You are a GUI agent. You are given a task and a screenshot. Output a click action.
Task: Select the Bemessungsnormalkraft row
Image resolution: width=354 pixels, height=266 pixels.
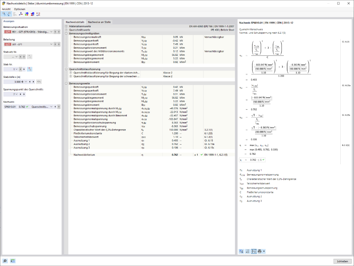tap(151, 37)
